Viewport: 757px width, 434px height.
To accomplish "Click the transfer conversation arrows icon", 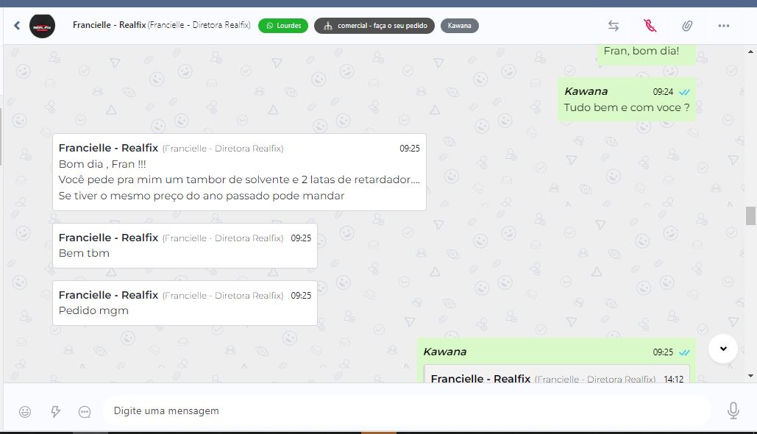I will pyautogui.click(x=614, y=26).
